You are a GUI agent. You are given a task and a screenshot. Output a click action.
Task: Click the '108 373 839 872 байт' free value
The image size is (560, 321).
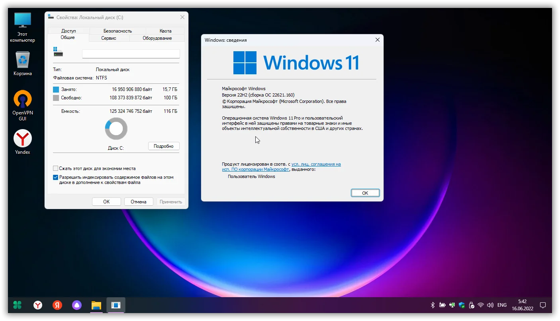(x=131, y=98)
